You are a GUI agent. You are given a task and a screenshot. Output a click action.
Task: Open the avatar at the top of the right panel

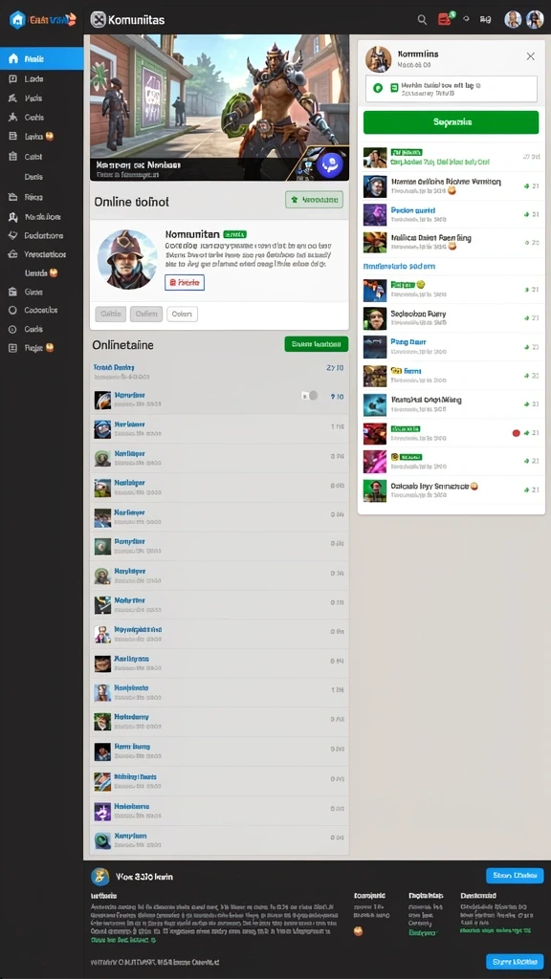378,59
